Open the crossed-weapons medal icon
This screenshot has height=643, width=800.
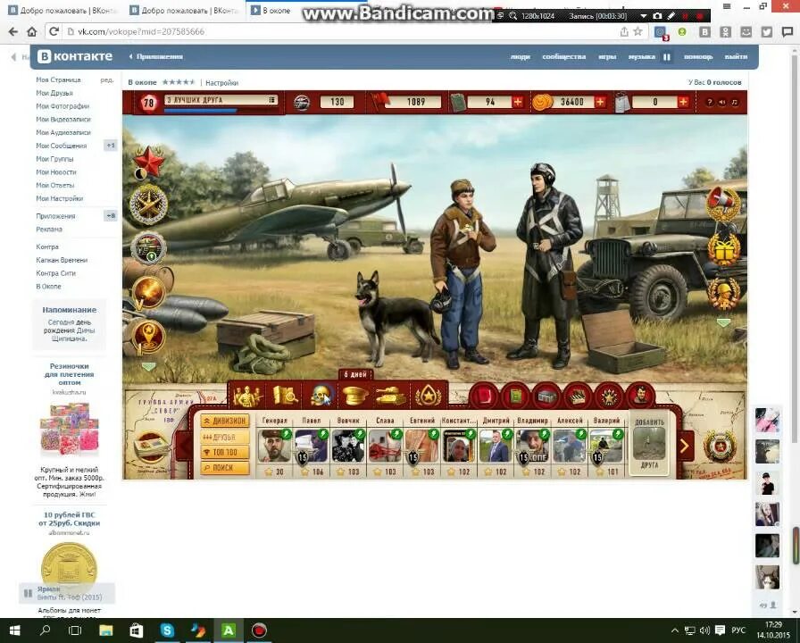[148, 205]
